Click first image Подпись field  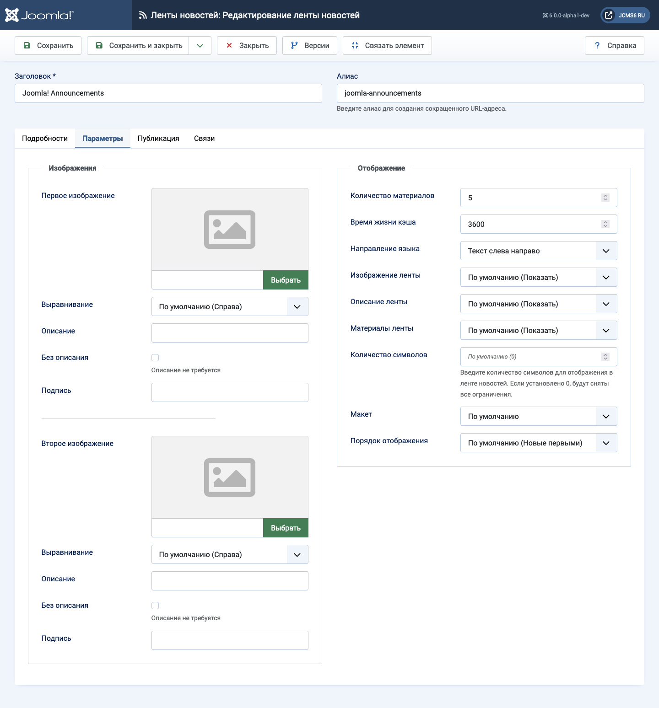[x=230, y=392]
